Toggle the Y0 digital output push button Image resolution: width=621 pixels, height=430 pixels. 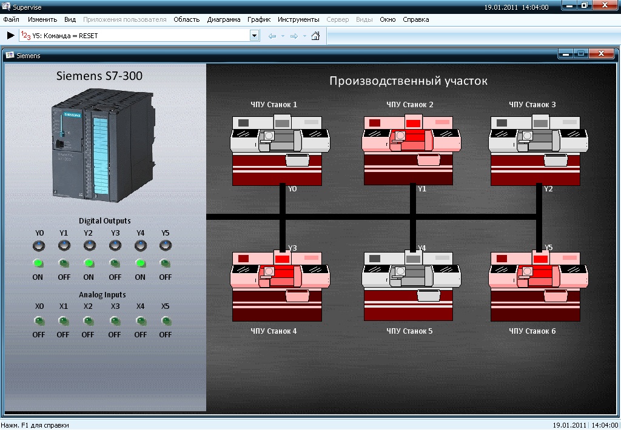[39, 246]
